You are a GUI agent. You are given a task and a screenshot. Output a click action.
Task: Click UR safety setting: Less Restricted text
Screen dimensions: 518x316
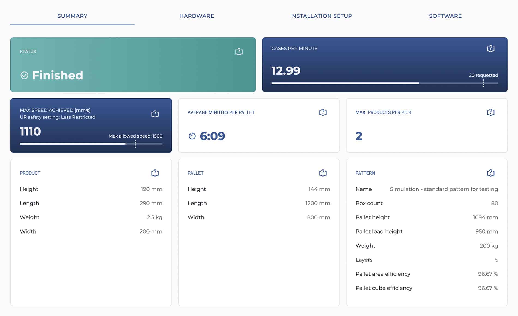pyautogui.click(x=58, y=117)
